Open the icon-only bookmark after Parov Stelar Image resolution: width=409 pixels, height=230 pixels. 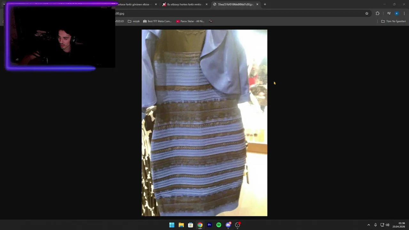pyautogui.click(x=211, y=21)
